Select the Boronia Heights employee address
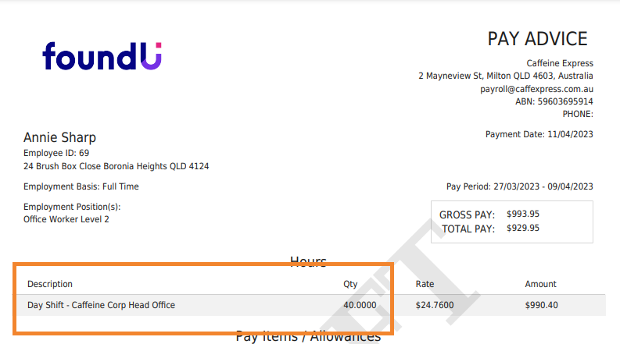 pyautogui.click(x=116, y=166)
